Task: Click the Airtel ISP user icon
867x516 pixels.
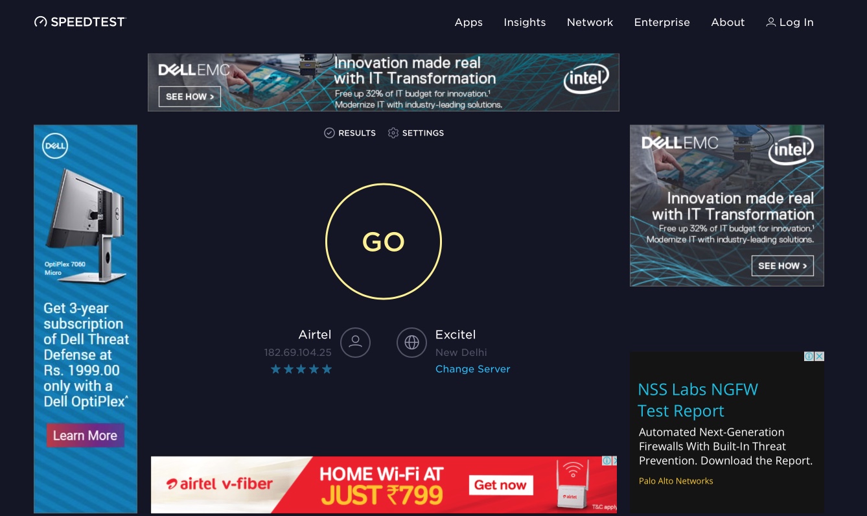Action: tap(355, 342)
